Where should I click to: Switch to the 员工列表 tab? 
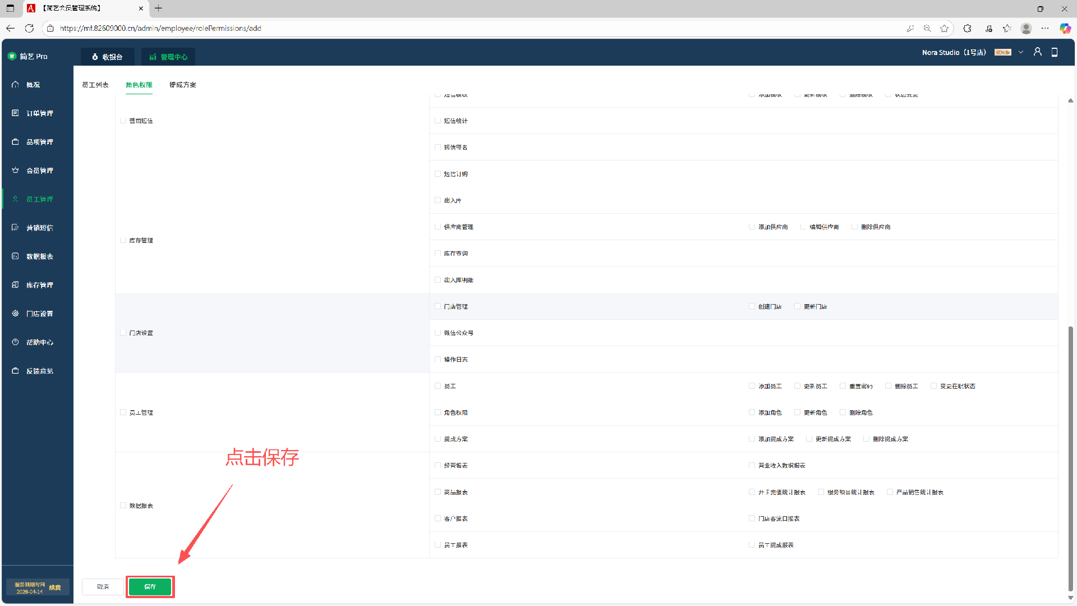click(x=95, y=85)
